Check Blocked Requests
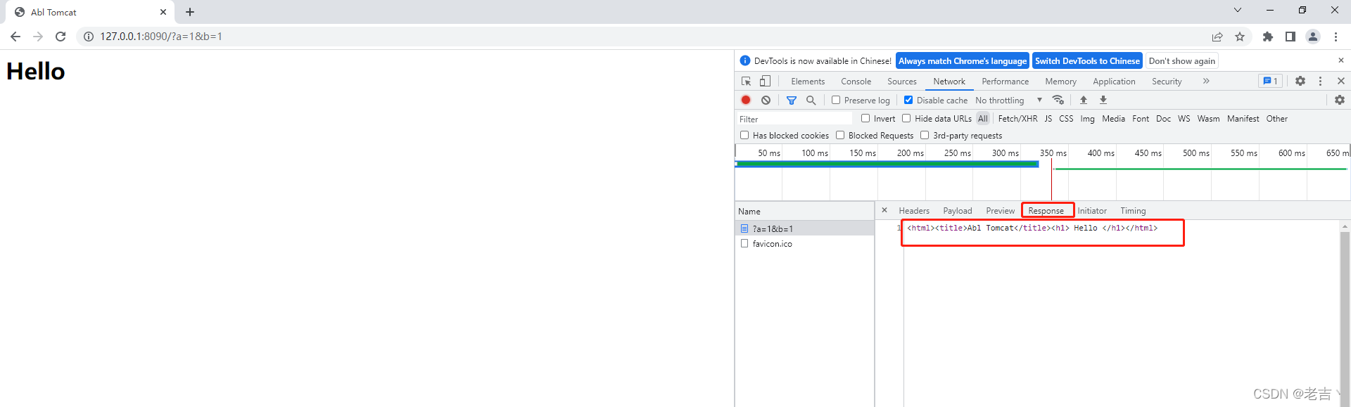This screenshot has width=1351, height=407. [840, 135]
